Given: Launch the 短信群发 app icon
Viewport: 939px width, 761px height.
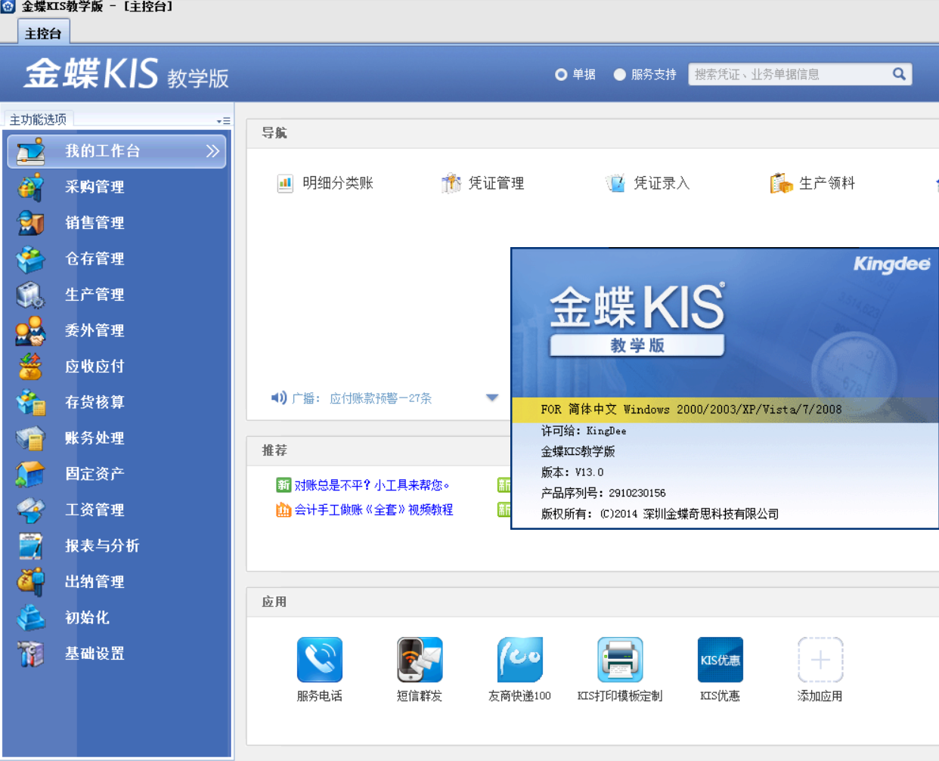Looking at the screenshot, I should (420, 660).
